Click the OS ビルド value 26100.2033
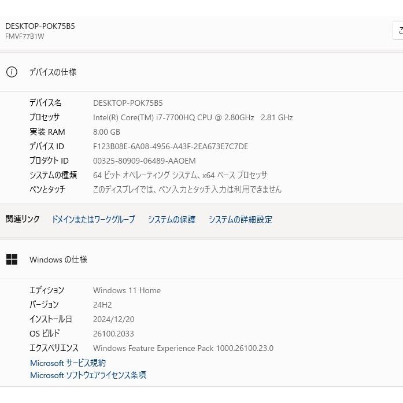Viewport: 403px width, 403px height. [x=113, y=334]
